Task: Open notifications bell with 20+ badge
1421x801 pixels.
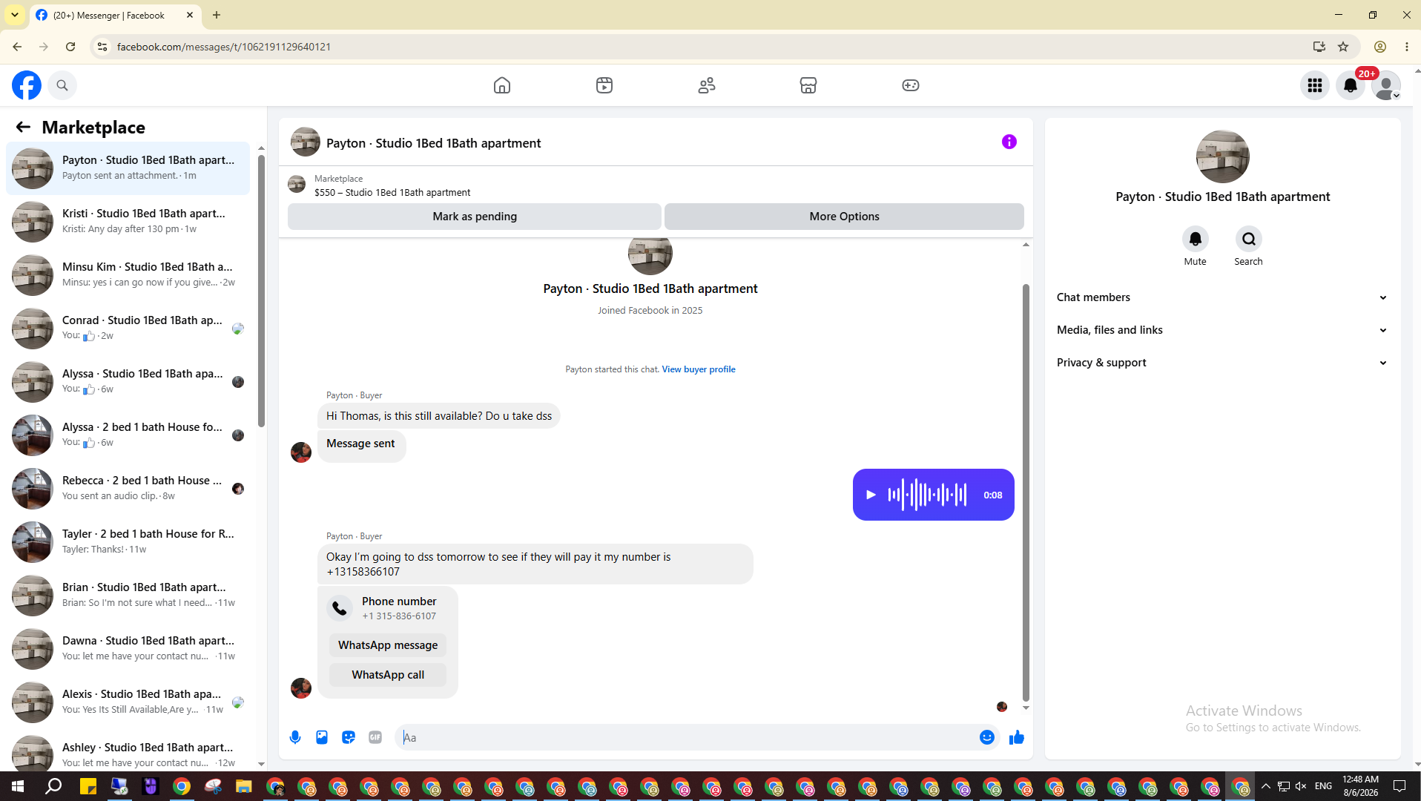Action: (1351, 85)
